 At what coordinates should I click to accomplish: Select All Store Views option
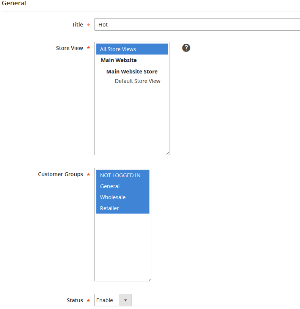(132, 49)
